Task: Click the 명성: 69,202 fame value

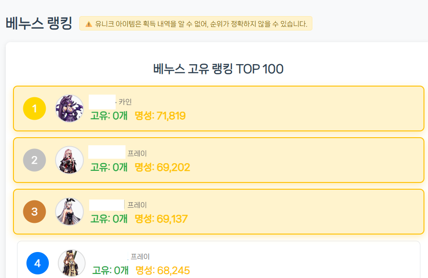Action: coord(162,168)
